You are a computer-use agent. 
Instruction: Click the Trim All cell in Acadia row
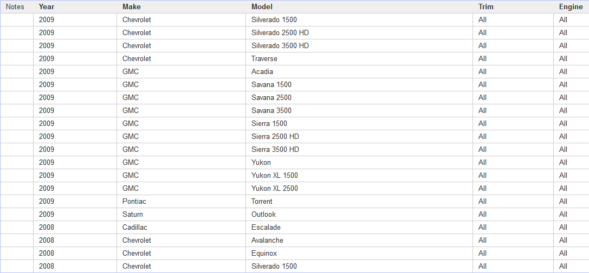(513, 71)
